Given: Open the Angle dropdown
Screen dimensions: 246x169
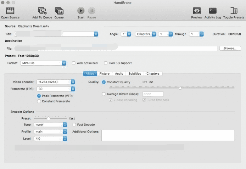Looking at the screenshot, I should coord(126,34).
